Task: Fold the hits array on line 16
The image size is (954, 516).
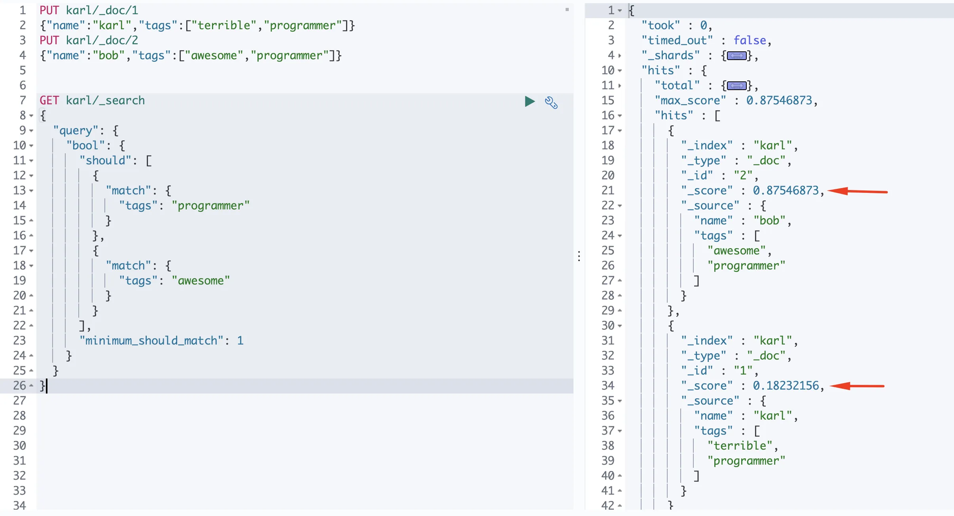Action: (620, 116)
